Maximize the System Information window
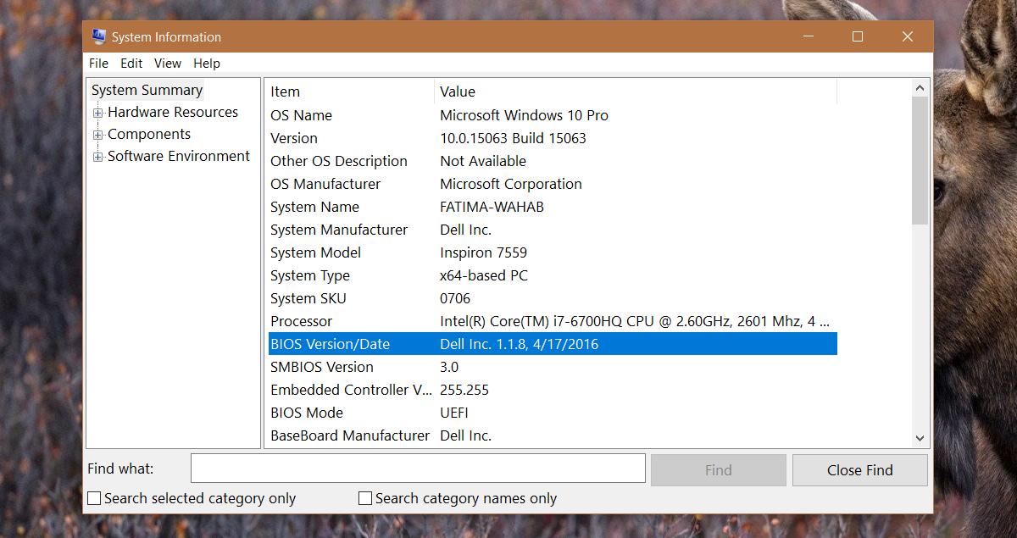This screenshot has width=1017, height=538. click(x=858, y=36)
